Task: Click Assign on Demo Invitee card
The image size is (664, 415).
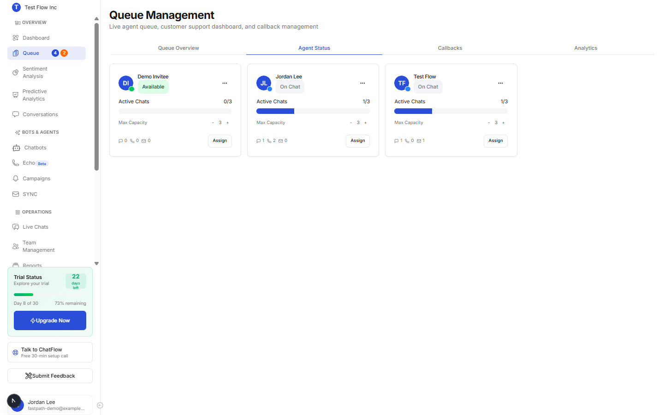Action: (x=220, y=141)
